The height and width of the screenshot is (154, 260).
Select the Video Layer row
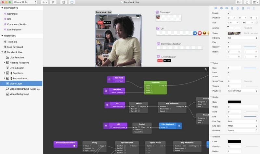point(21,83)
